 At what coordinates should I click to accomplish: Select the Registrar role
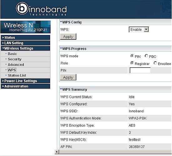click(x=132, y=63)
